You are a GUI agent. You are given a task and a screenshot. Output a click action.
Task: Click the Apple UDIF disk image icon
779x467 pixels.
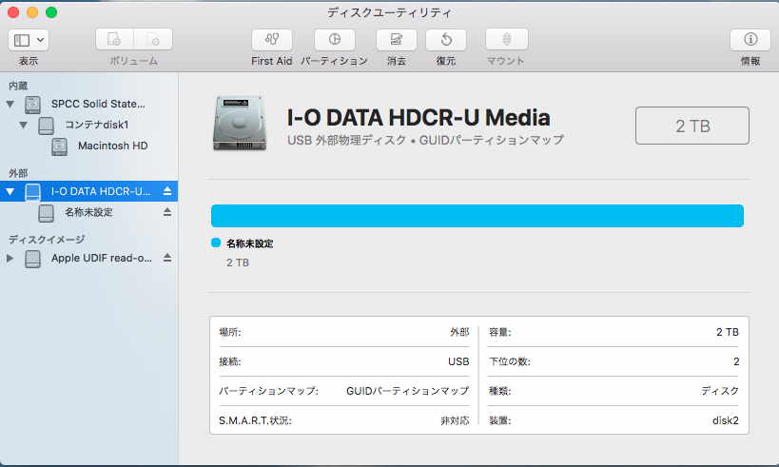coord(32,260)
